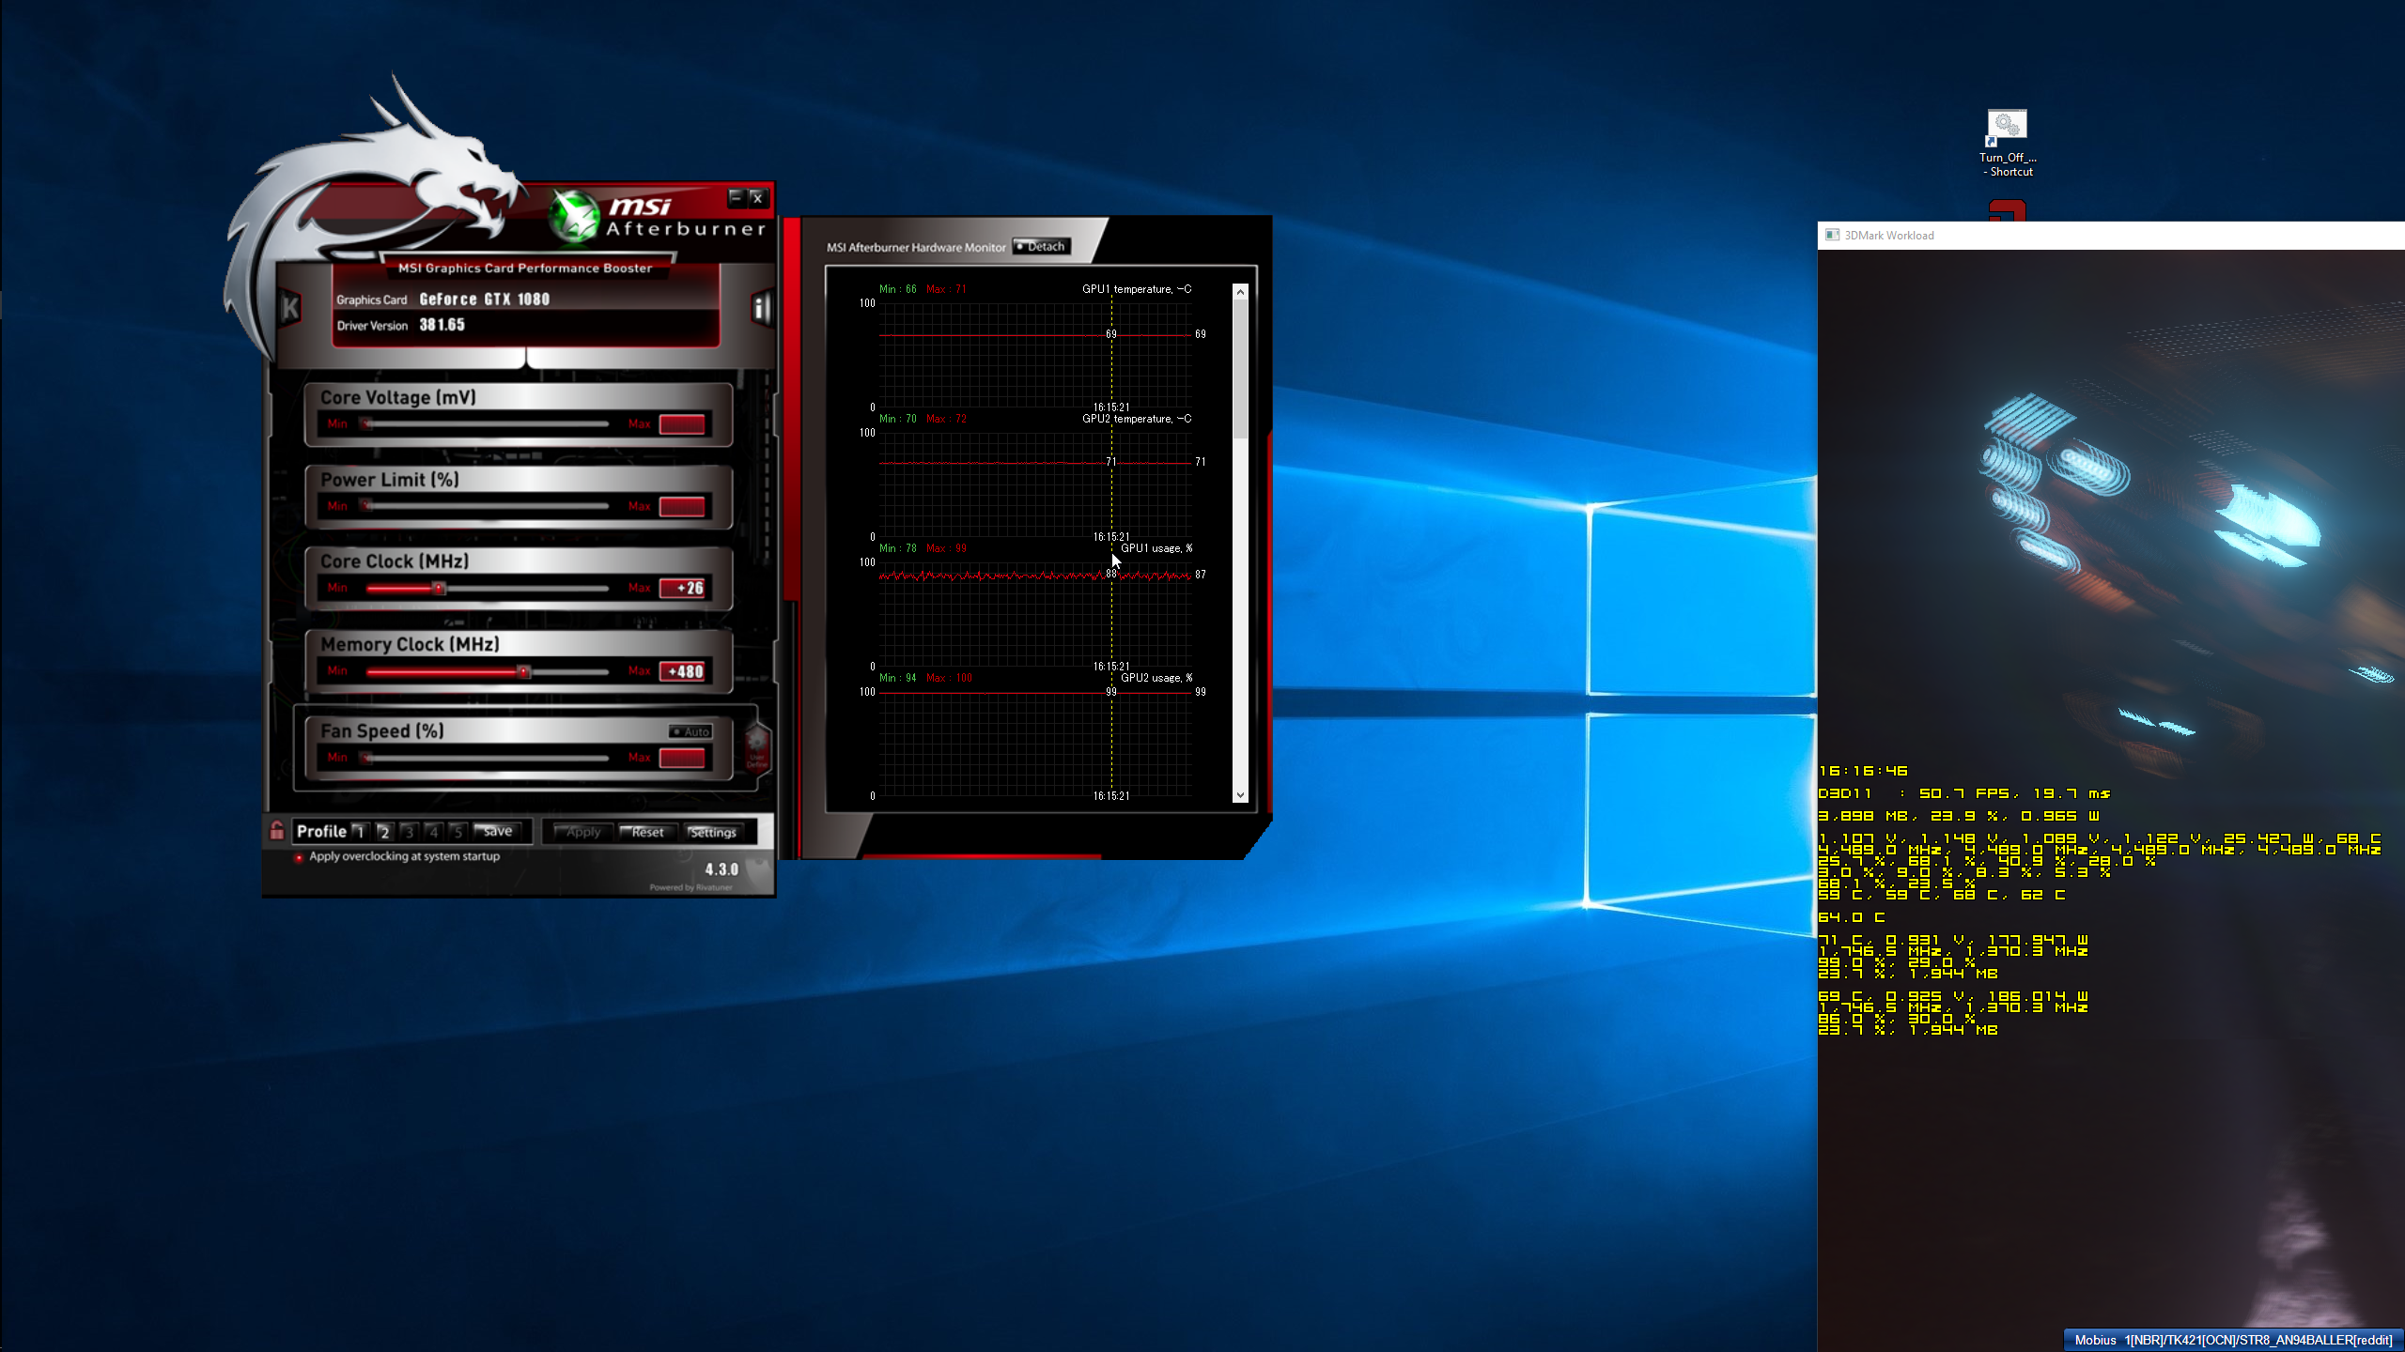Click the Fan Speed value box
2405x1352 pixels.
pyautogui.click(x=682, y=758)
